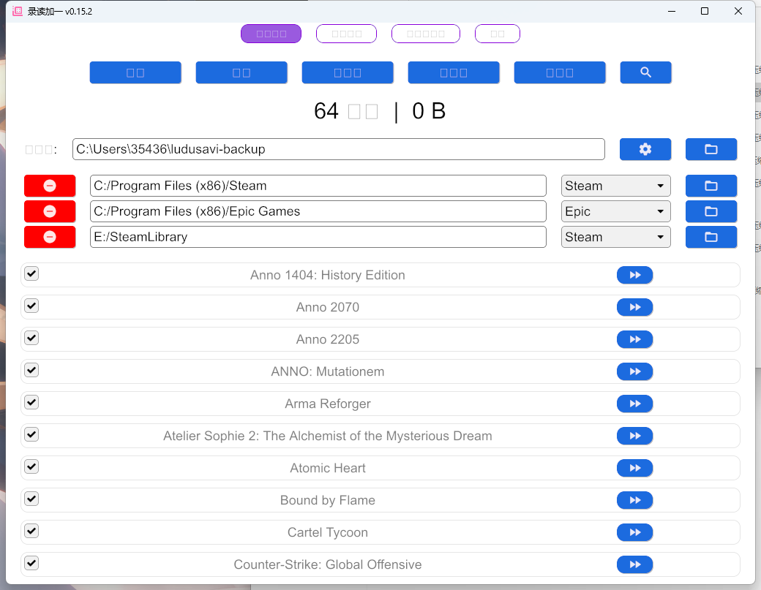Click the backup path field C:\Users\35436\ludusavi-backup
The height and width of the screenshot is (590, 761).
(x=339, y=149)
